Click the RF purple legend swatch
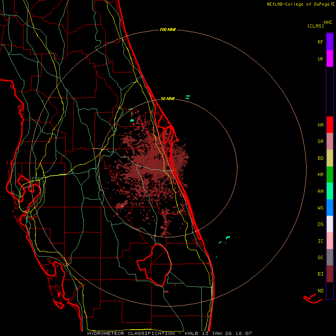 [330, 41]
